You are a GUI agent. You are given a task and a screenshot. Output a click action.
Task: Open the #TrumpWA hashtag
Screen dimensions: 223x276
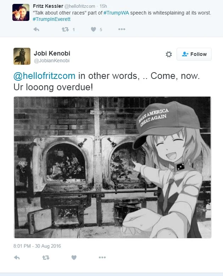click(116, 13)
